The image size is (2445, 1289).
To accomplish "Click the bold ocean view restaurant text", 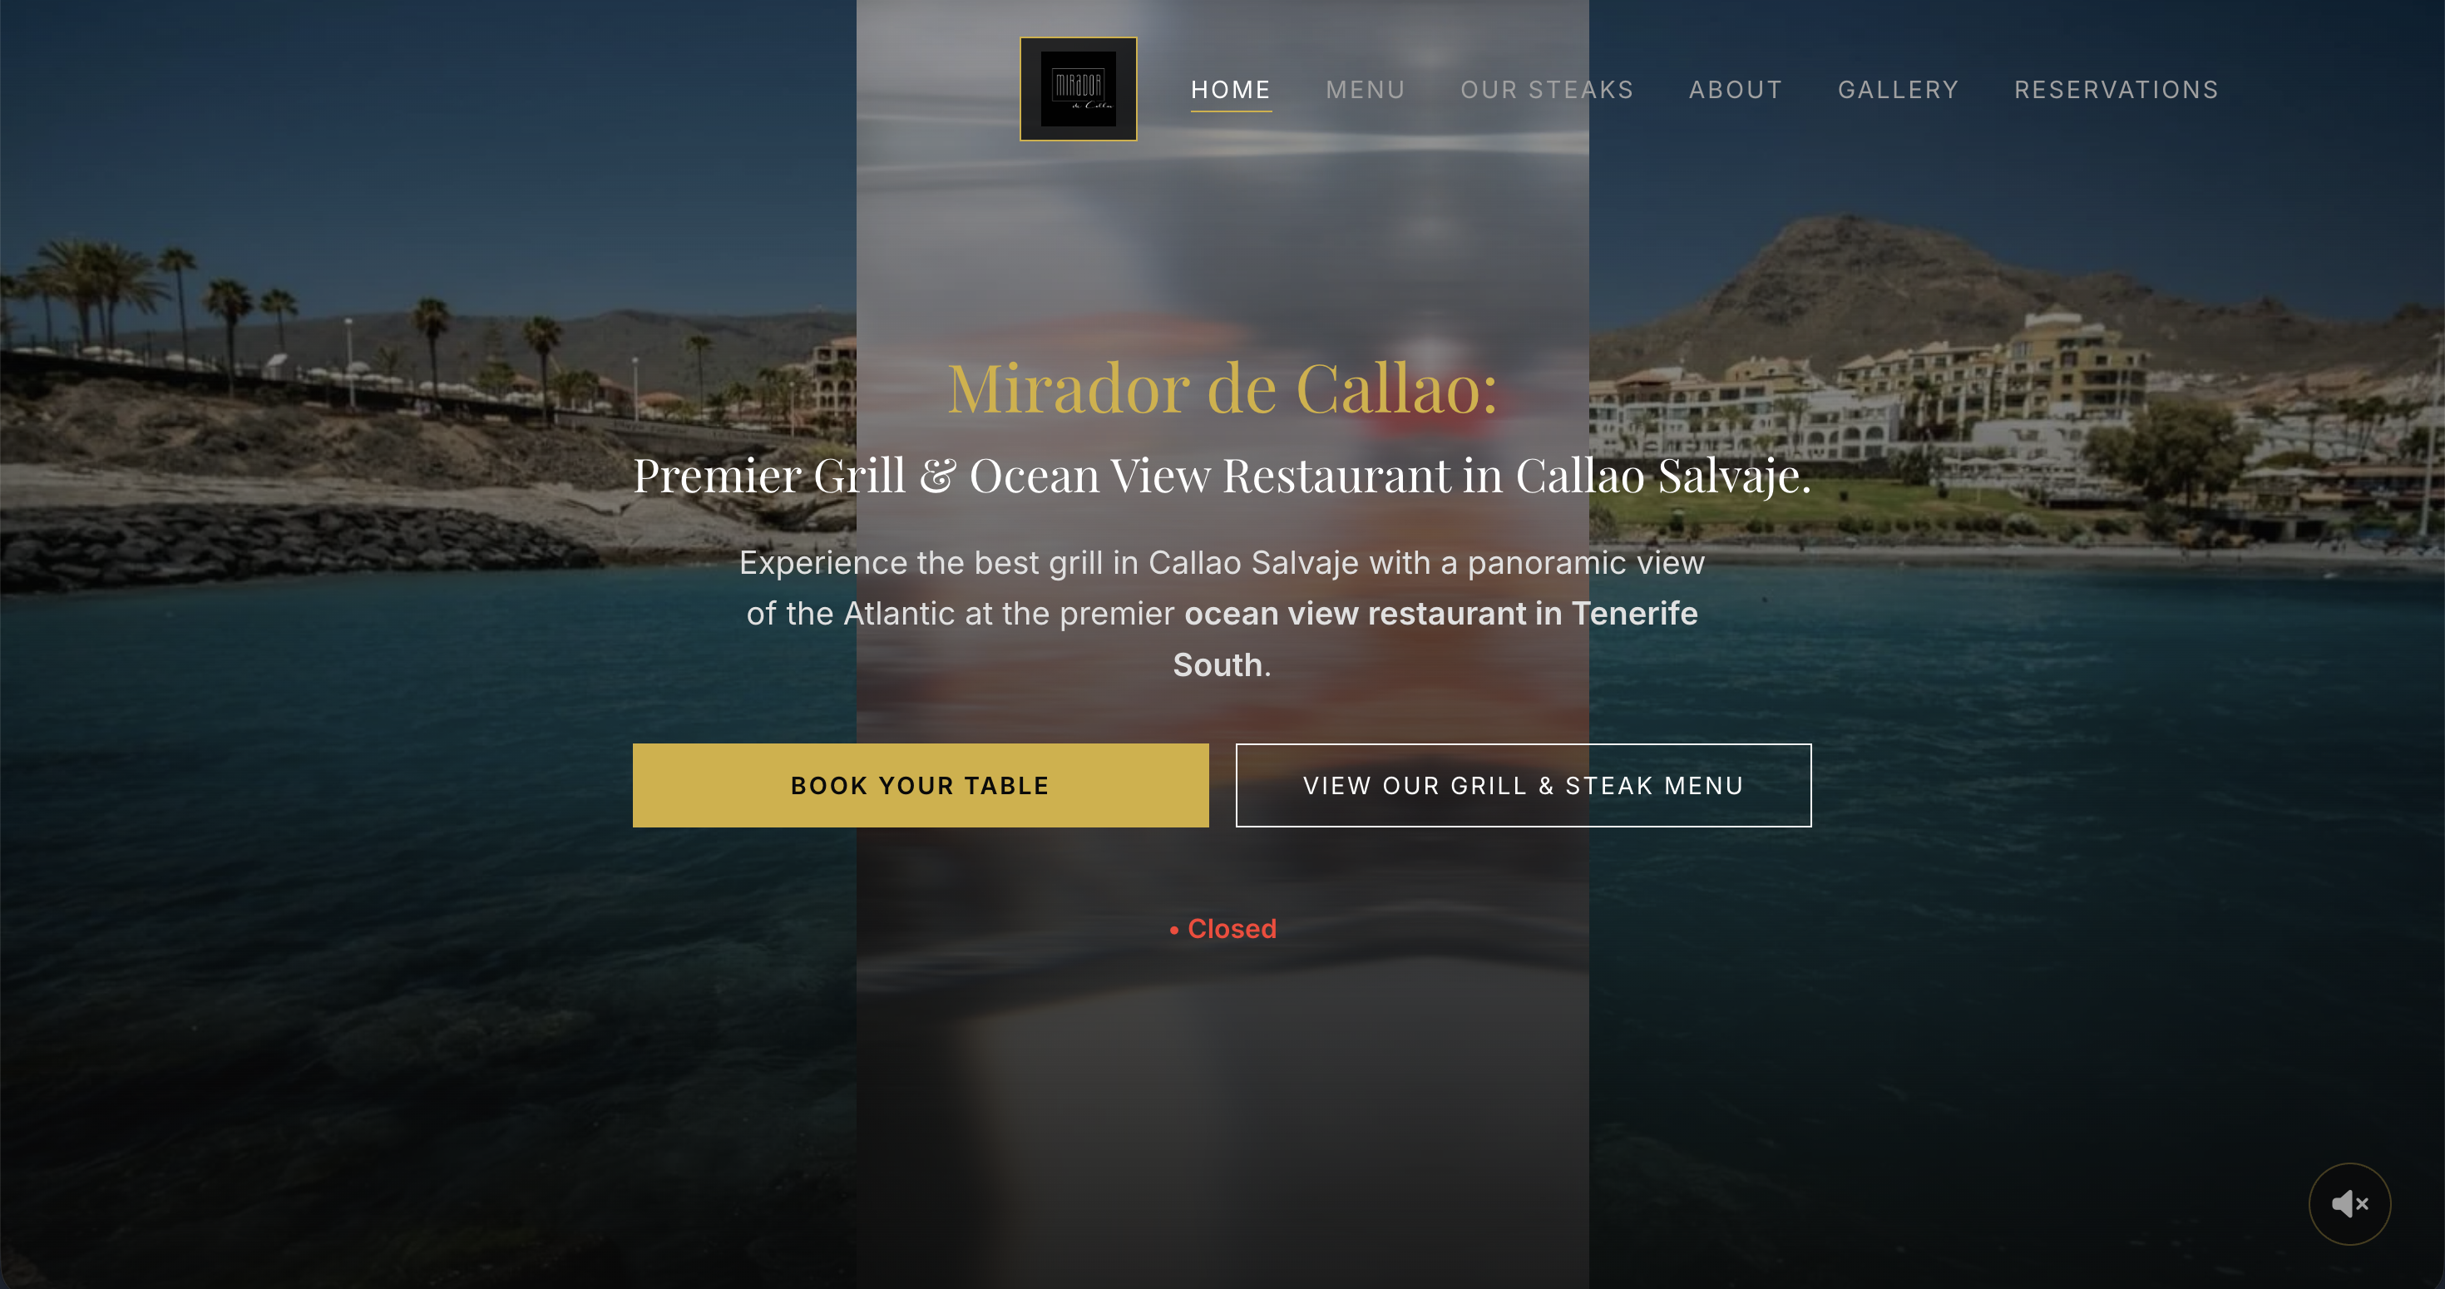I will coord(1440,639).
